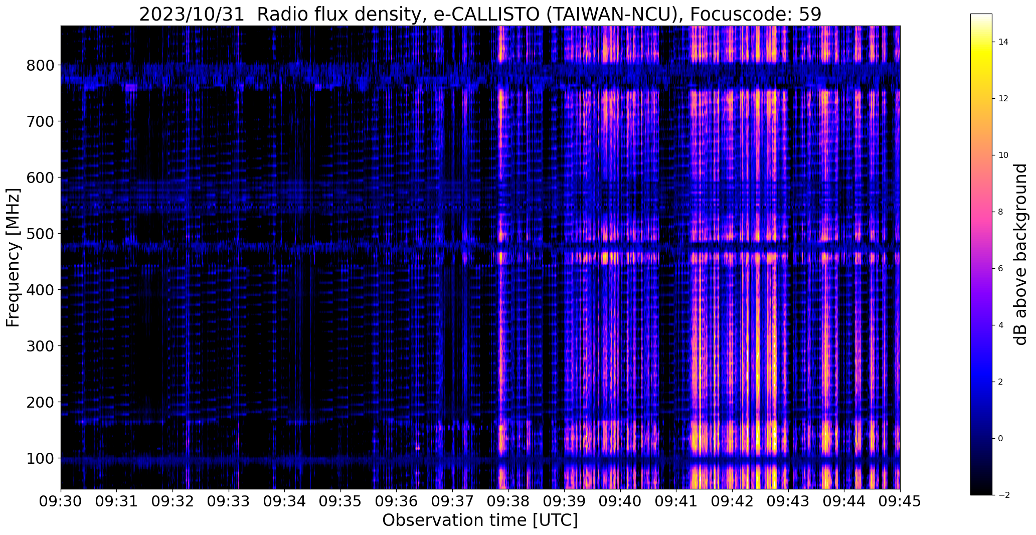The height and width of the screenshot is (535, 1036).
Task: Click the colorbar tick label 4
Action: (1001, 325)
